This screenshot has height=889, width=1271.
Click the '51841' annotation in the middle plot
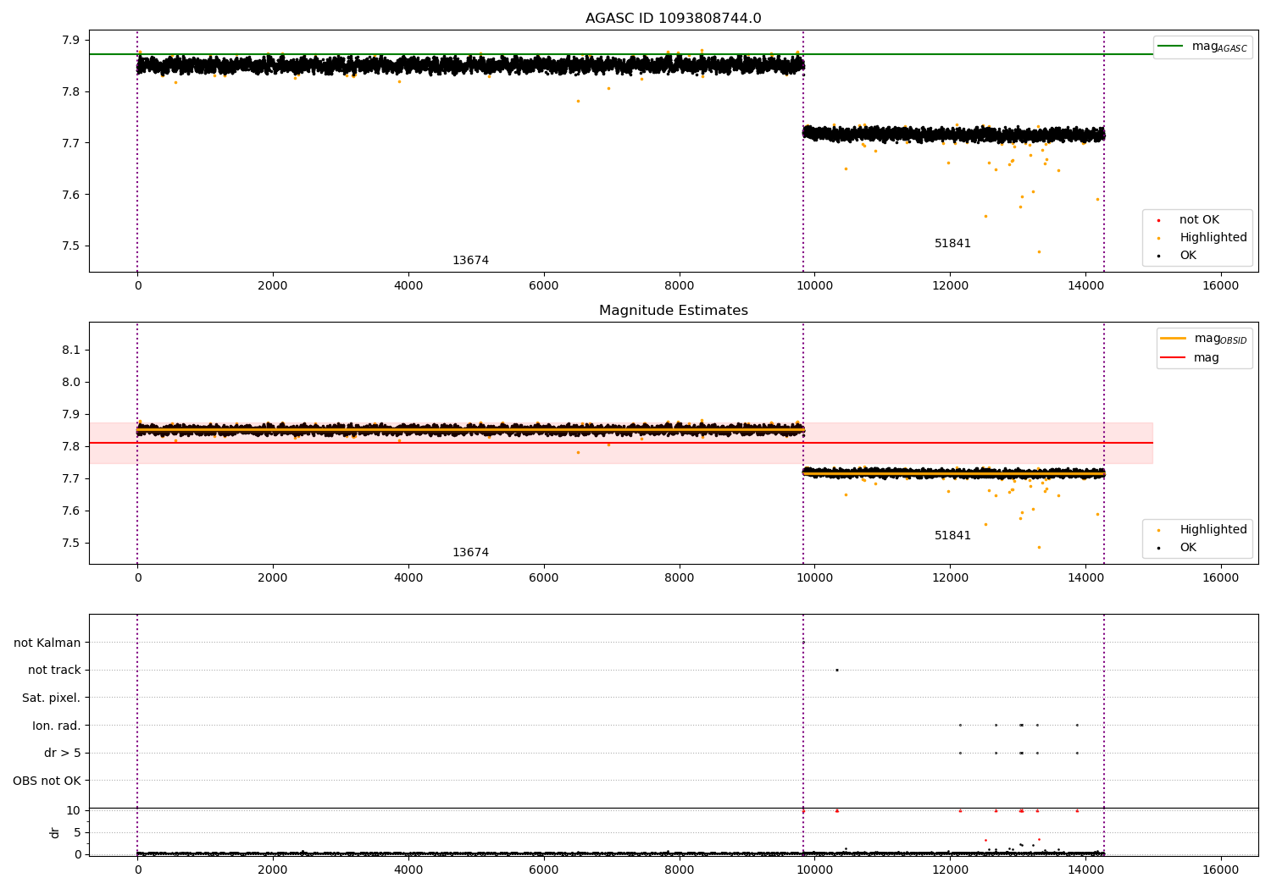pos(952,536)
